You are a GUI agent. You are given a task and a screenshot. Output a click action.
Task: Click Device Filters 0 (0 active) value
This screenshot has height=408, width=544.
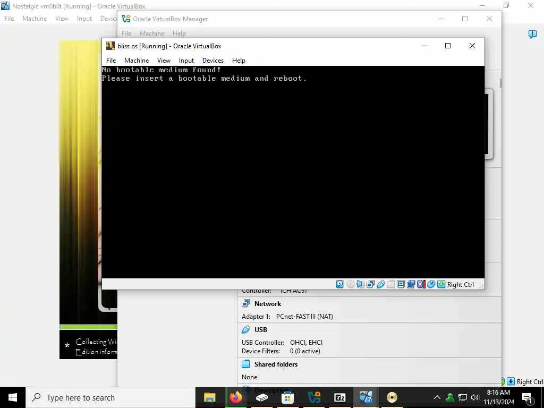coord(305,351)
